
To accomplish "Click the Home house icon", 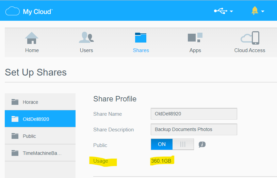I will click(32, 38).
